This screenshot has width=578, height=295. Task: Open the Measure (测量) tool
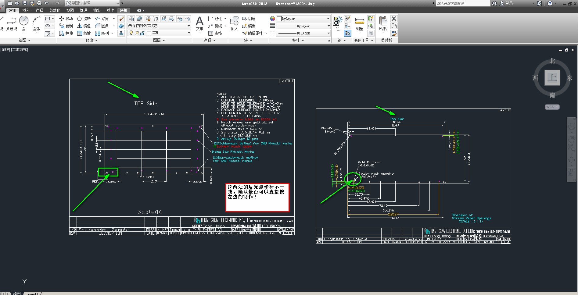pyautogui.click(x=360, y=23)
